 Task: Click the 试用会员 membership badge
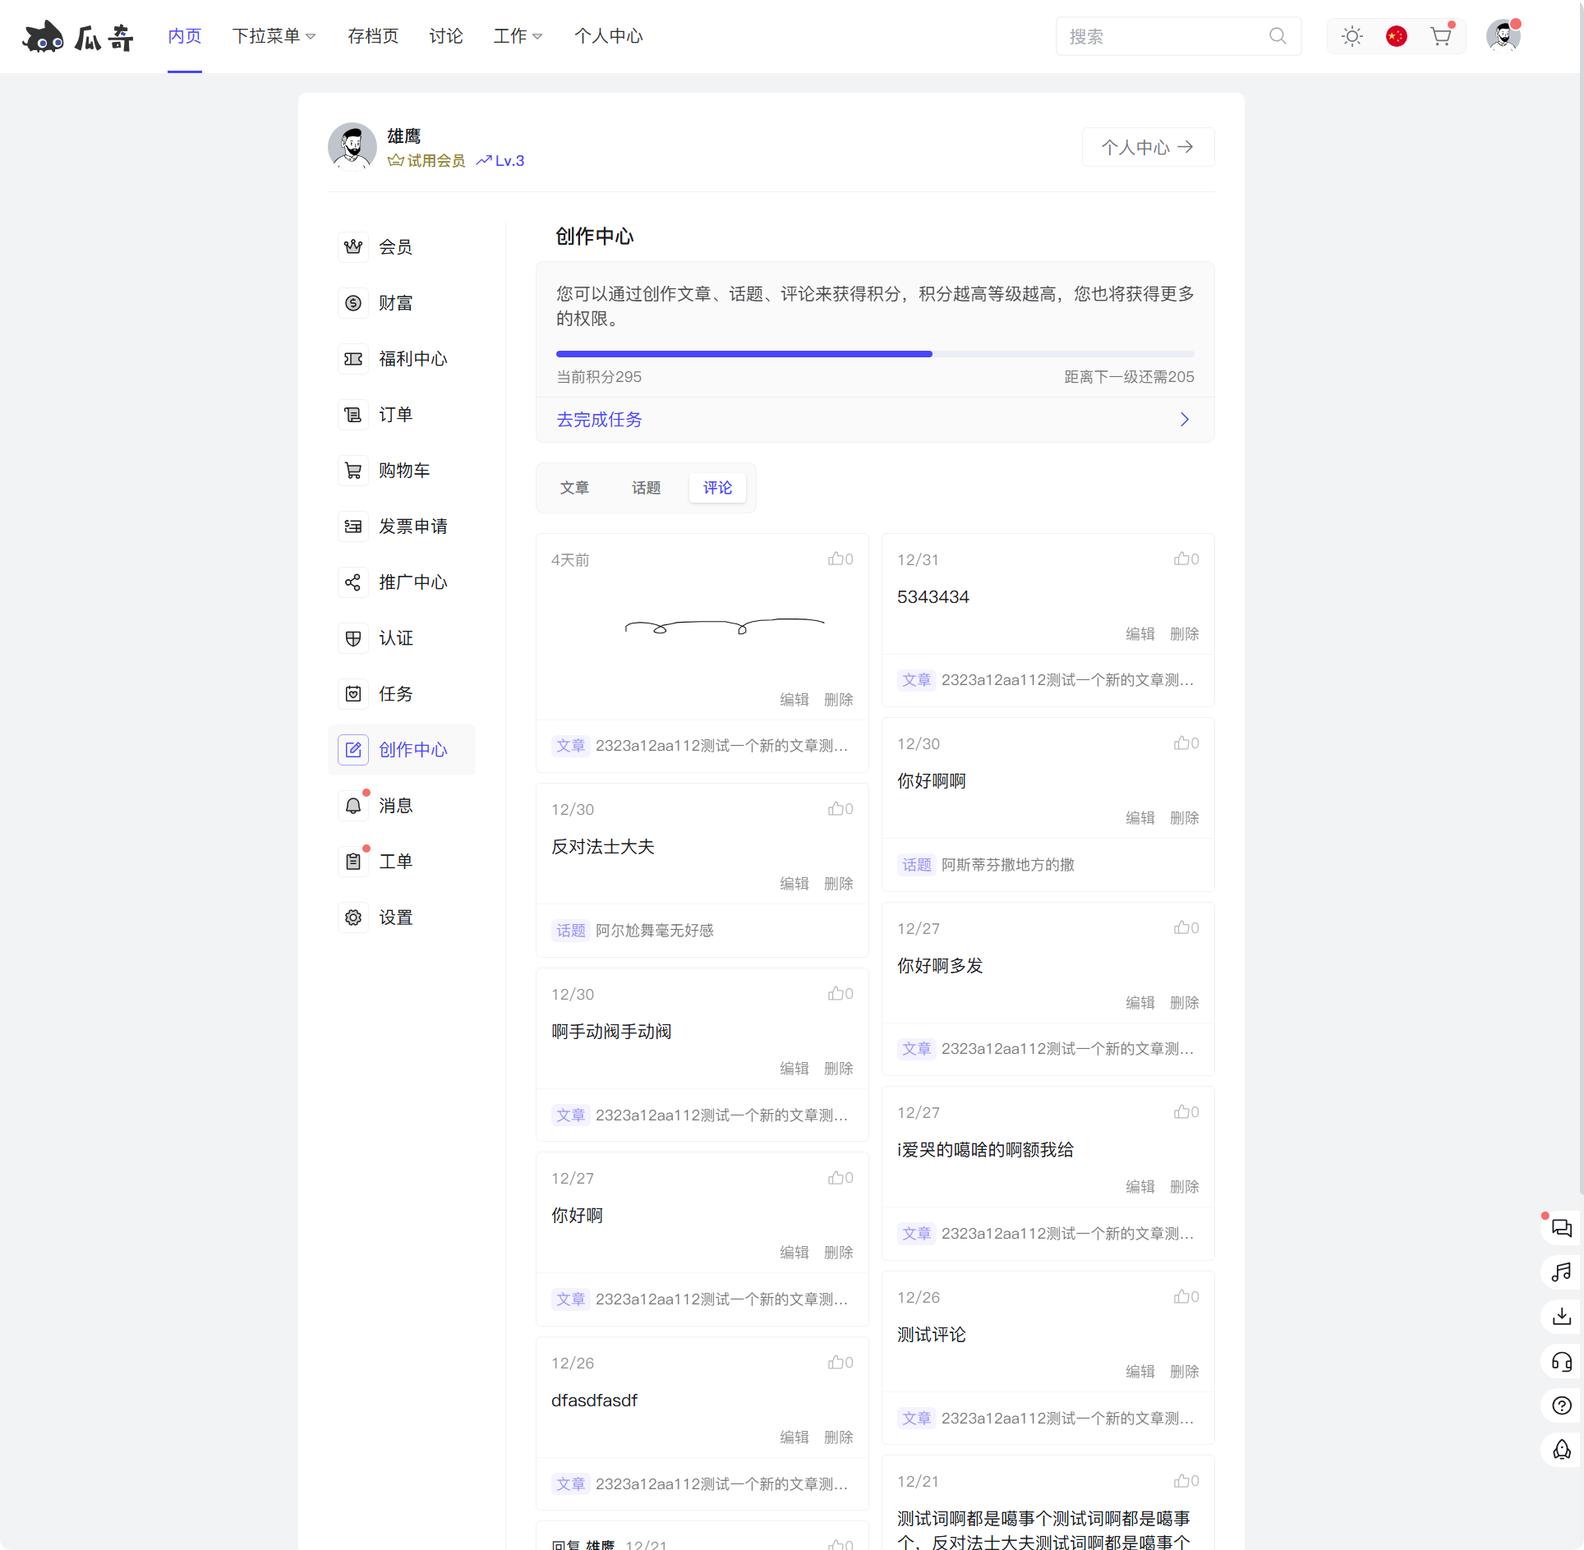pos(426,161)
